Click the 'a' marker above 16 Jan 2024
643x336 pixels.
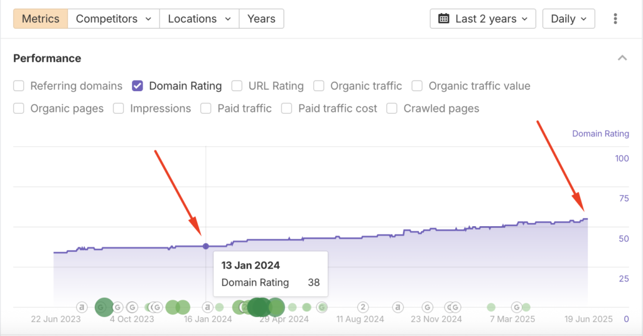click(208, 307)
